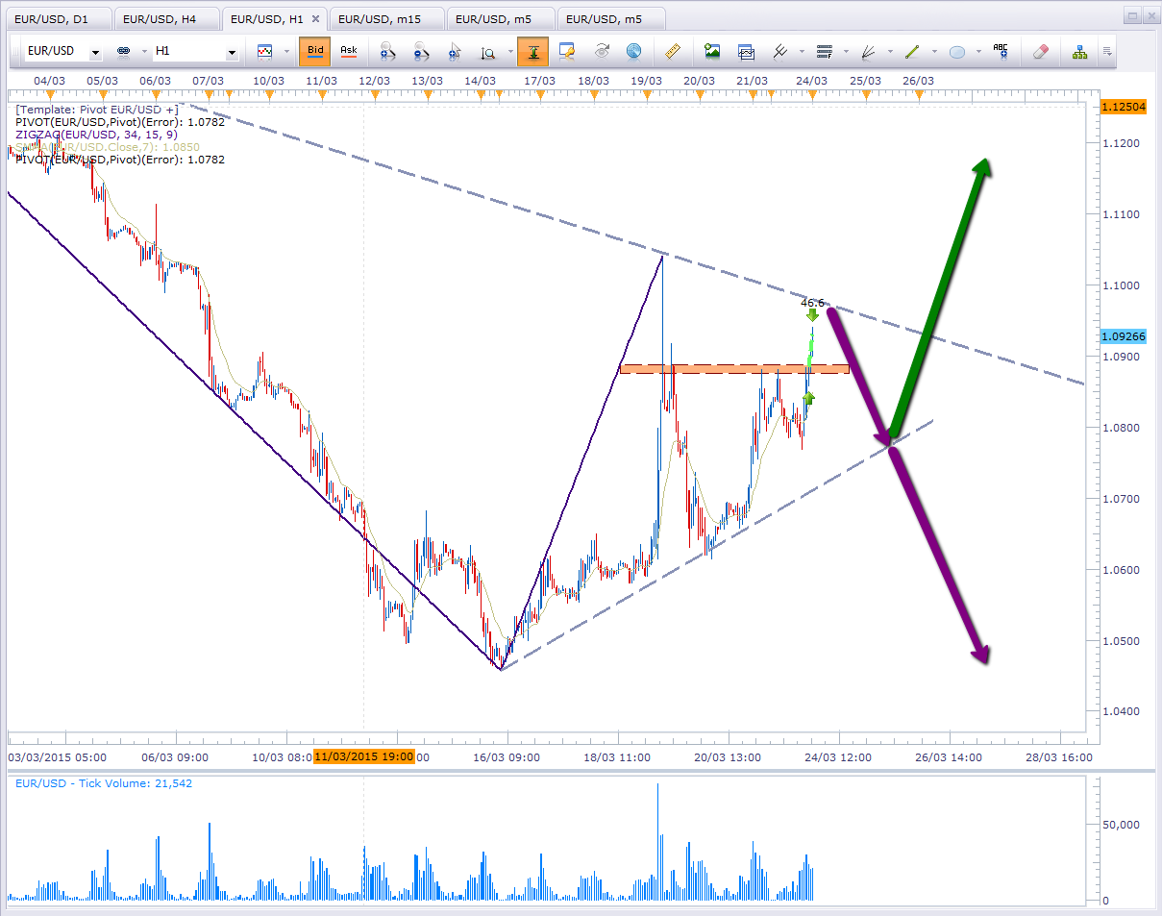Click the Template: Pivot EUR/USD label

97,110
